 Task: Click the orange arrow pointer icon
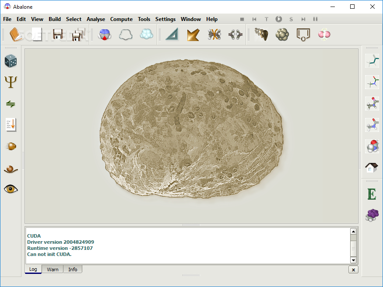[193, 35]
